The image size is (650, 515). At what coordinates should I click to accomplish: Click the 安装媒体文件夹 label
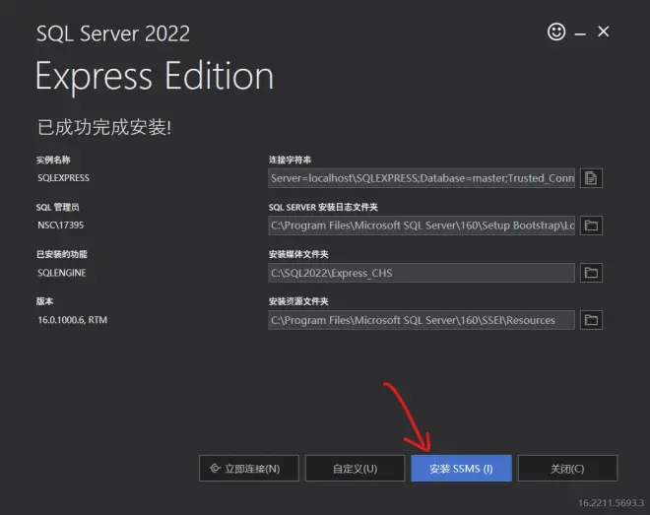298,254
